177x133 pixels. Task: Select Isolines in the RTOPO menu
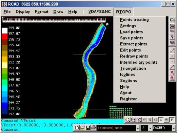[128, 75]
